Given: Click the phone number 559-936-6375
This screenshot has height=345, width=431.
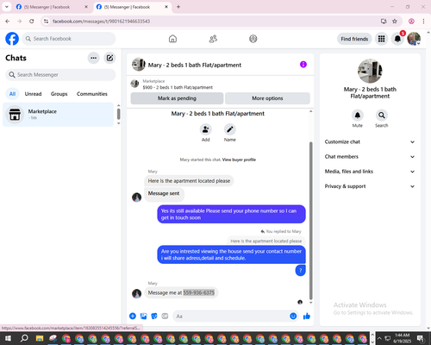Looking at the screenshot, I should coord(199,292).
